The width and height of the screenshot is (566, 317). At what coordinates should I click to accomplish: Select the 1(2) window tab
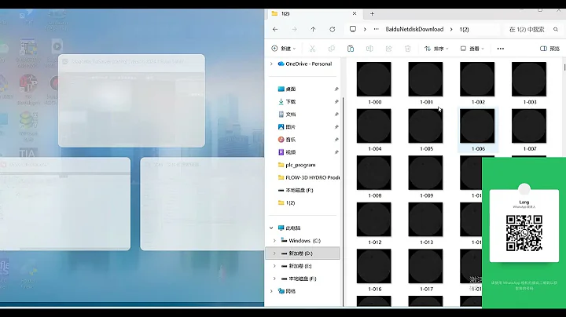coord(314,13)
